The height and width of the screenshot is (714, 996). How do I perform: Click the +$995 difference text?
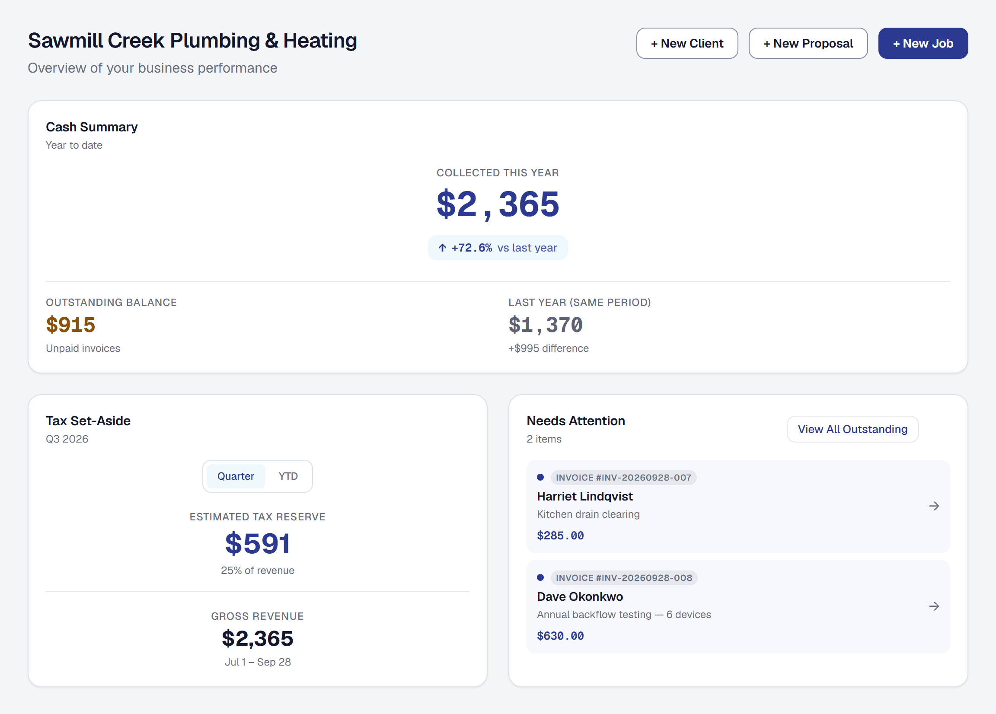(548, 348)
